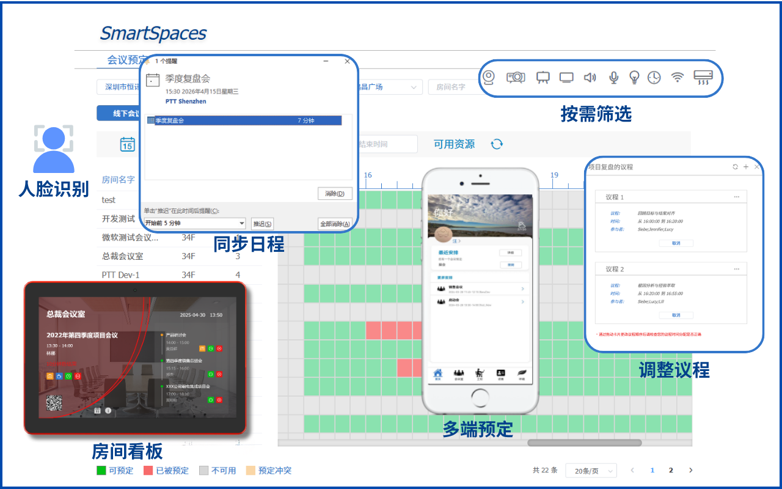Tap the workstation desk icon in phone bar

pos(480,373)
